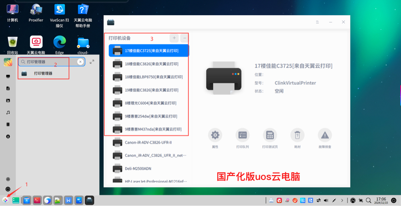Viewport: 401px width, 206px height.
Task: Switch launcher to fullscreen mode
Action: point(92,62)
